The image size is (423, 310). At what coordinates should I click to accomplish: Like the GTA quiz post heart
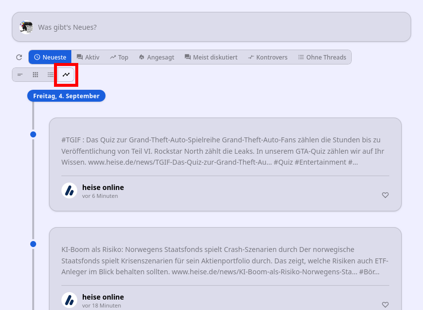pyautogui.click(x=385, y=195)
